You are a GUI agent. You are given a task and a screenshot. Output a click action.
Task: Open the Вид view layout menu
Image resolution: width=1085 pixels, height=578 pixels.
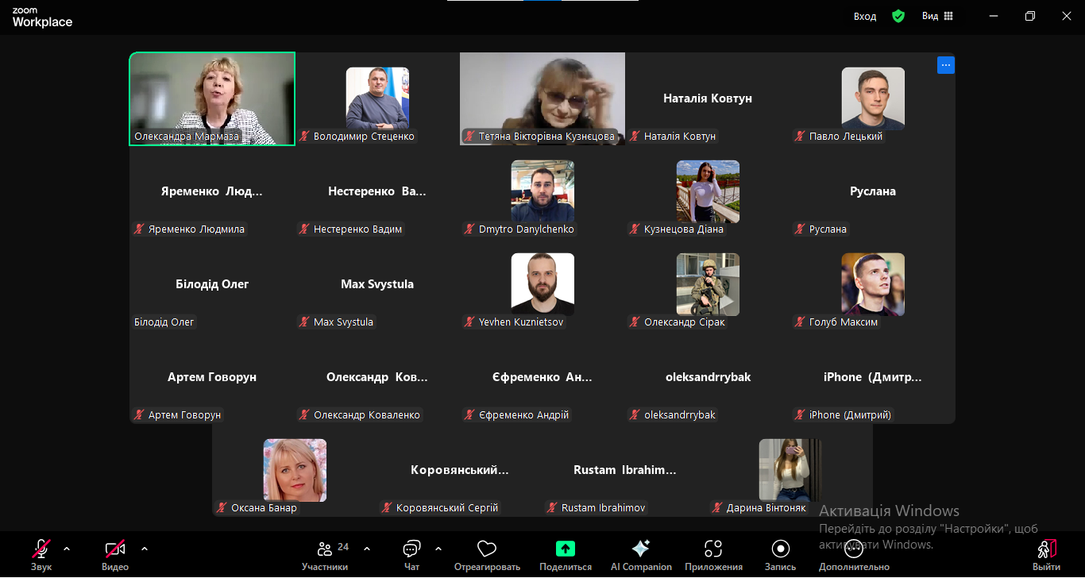pyautogui.click(x=937, y=16)
